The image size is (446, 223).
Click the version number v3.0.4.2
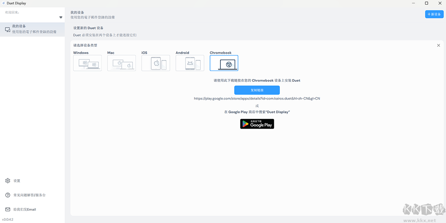(x=7, y=219)
